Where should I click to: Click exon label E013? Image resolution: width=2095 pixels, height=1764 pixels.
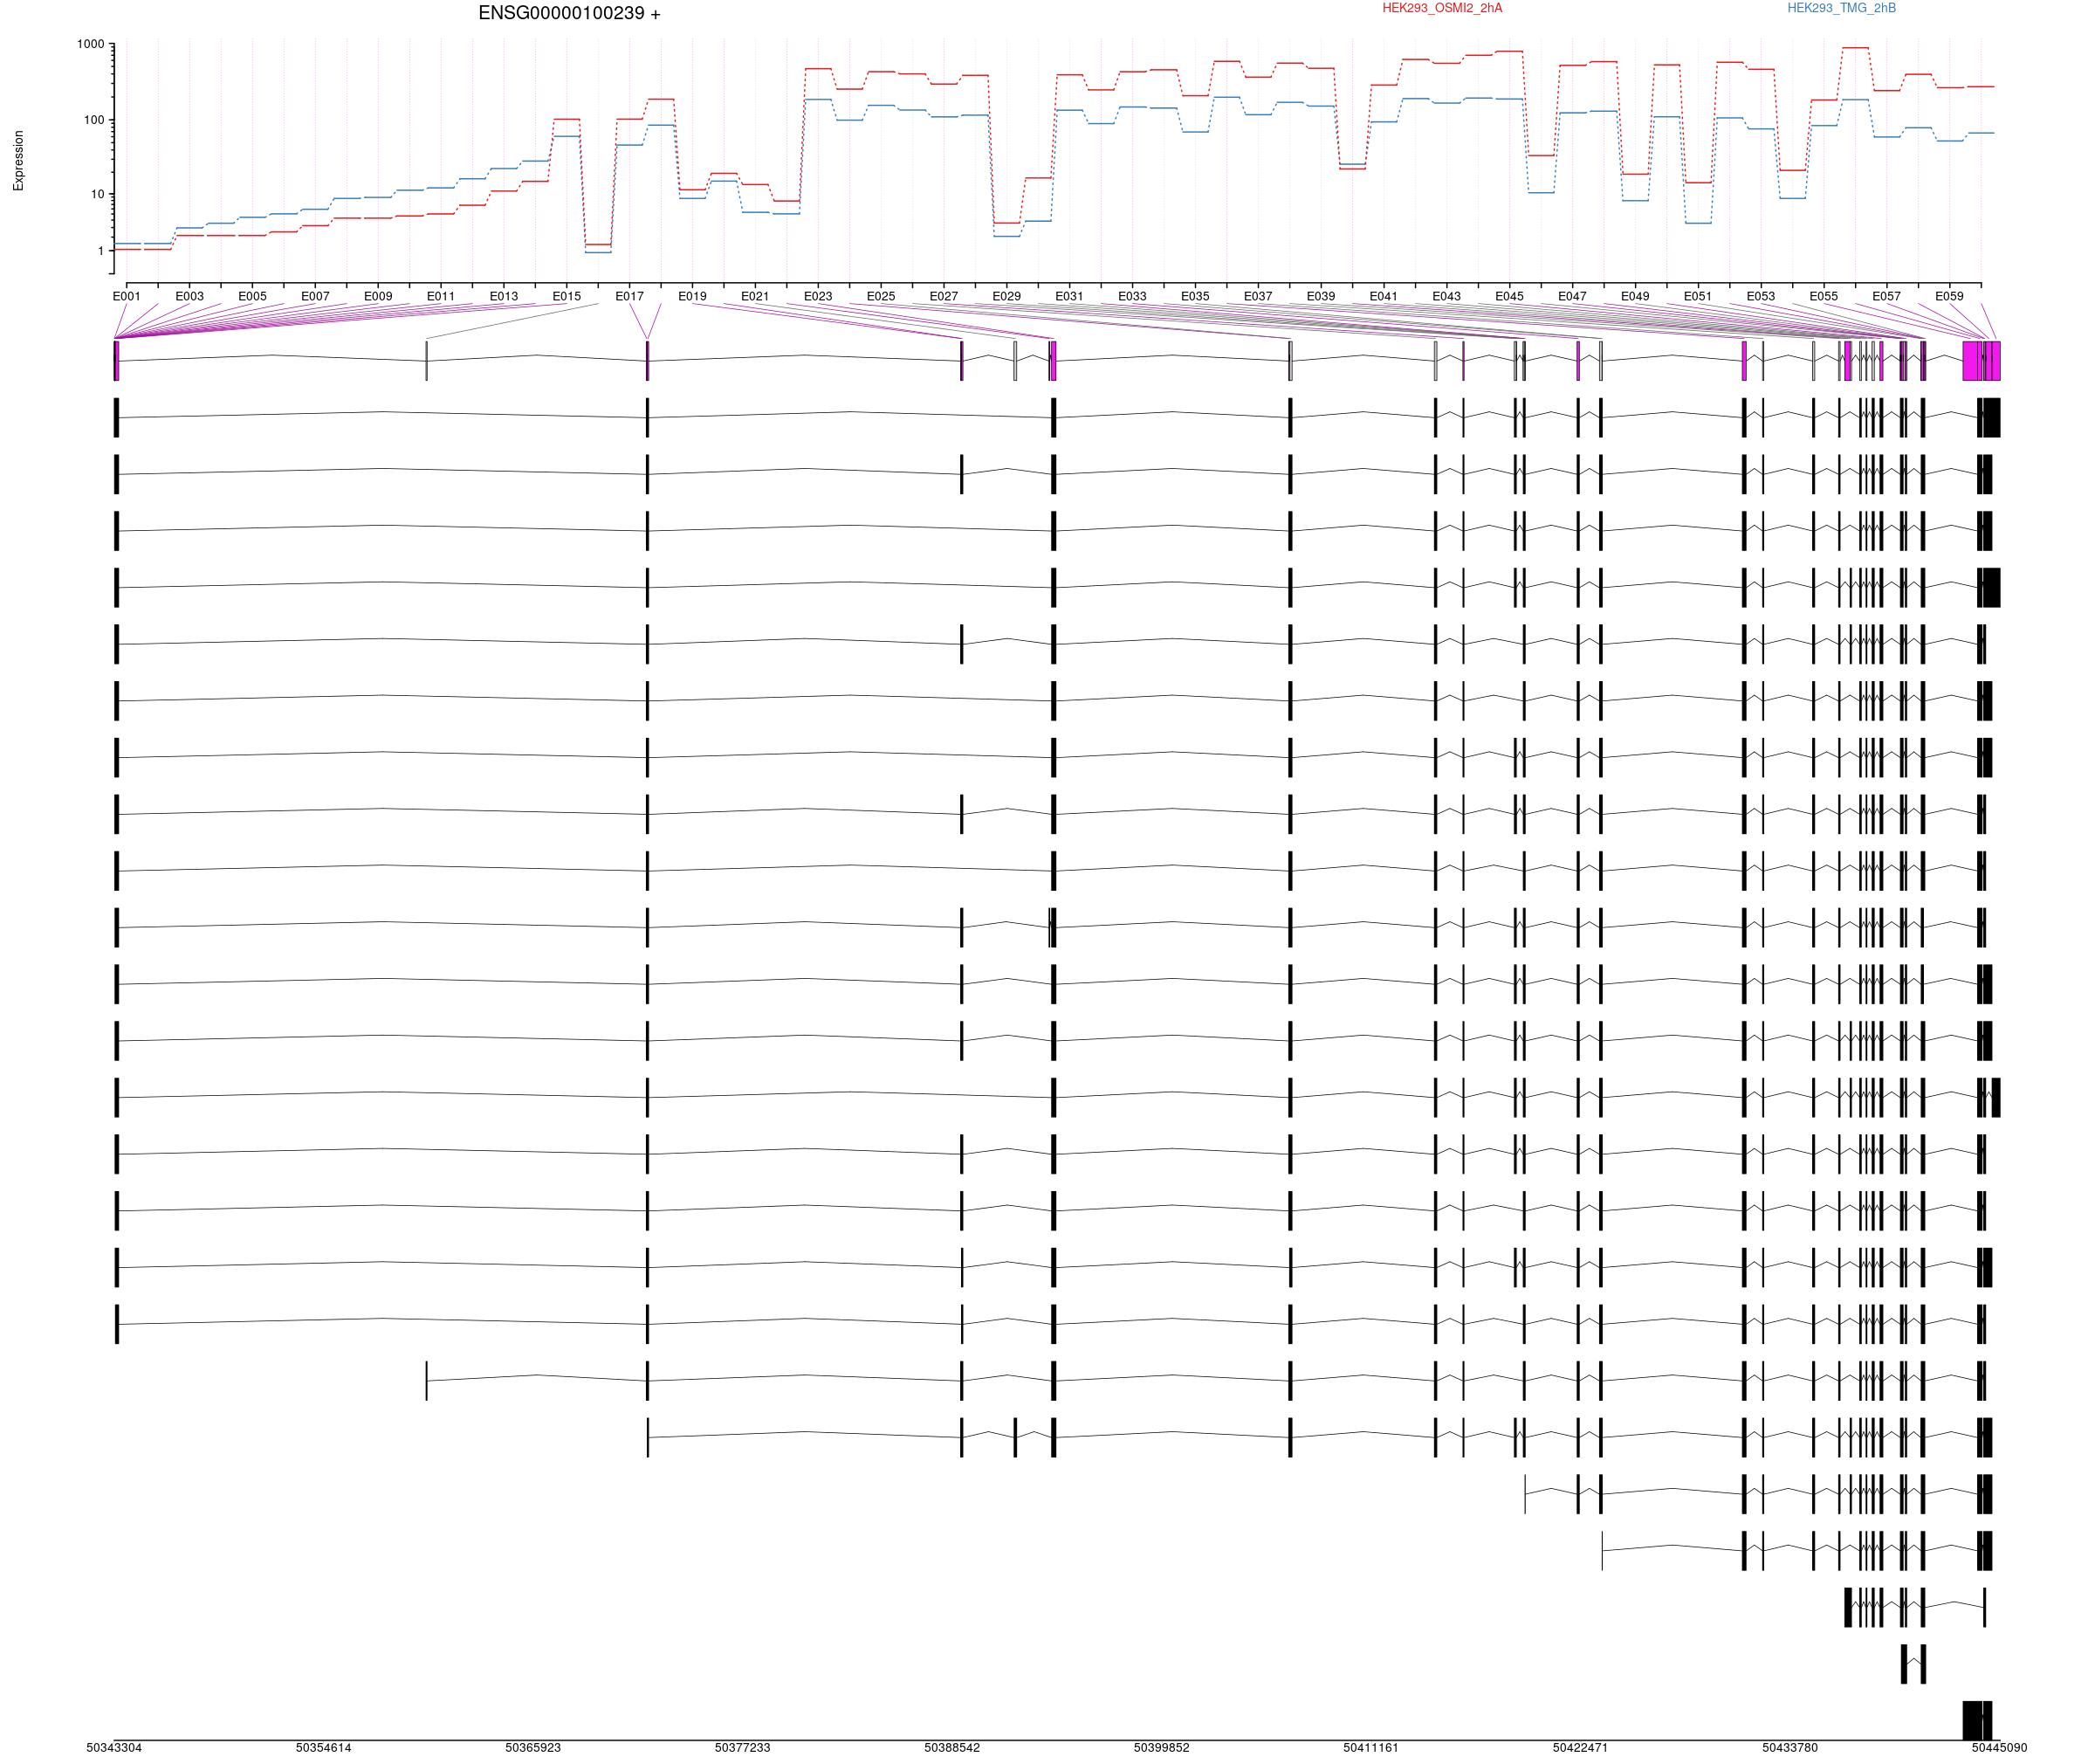pos(504,296)
